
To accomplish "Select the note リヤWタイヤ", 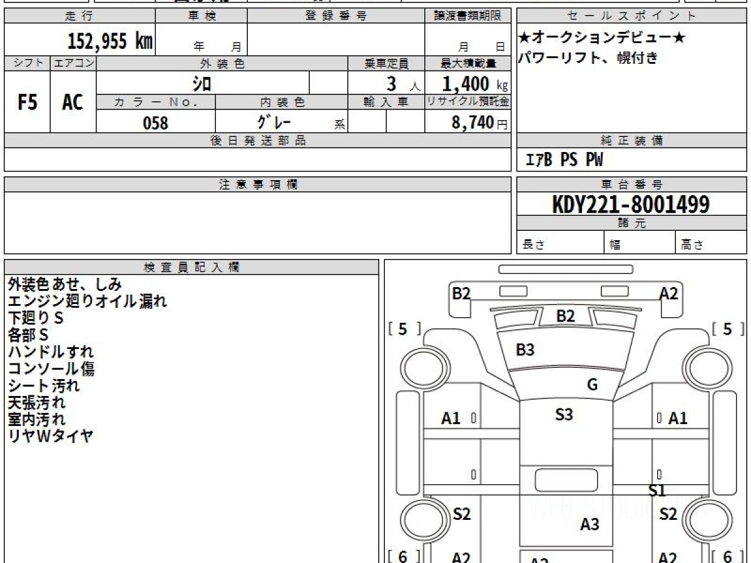I will click(x=51, y=436).
